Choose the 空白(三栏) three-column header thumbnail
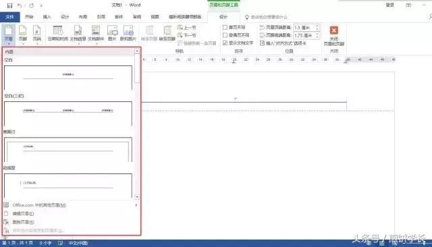Screen dimensions: 432x247 68,114
